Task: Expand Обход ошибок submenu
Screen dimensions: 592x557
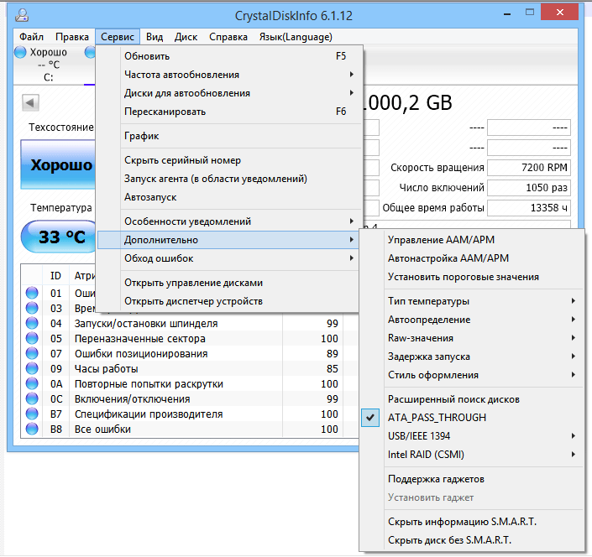Action: (228, 258)
